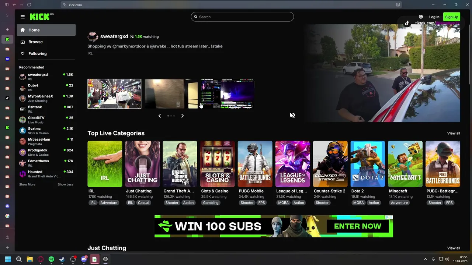This screenshot has height=265, width=472.
Task: Open Syztmz channel in Recommended
Action: (46, 131)
